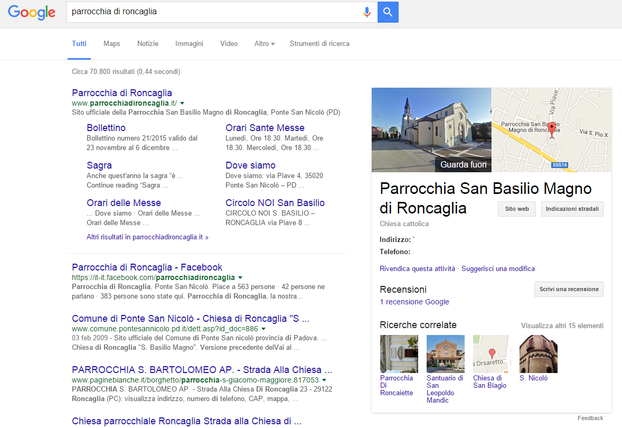Click the Google logo
622x428 pixels.
(x=32, y=12)
